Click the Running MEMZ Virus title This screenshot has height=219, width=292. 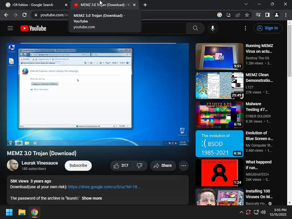pyautogui.click(x=259, y=48)
